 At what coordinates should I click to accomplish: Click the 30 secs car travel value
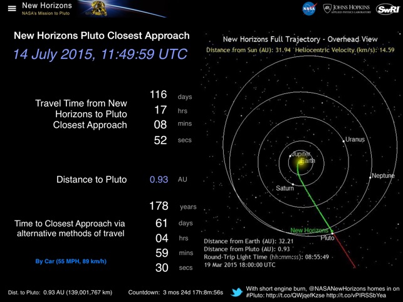tap(162, 268)
